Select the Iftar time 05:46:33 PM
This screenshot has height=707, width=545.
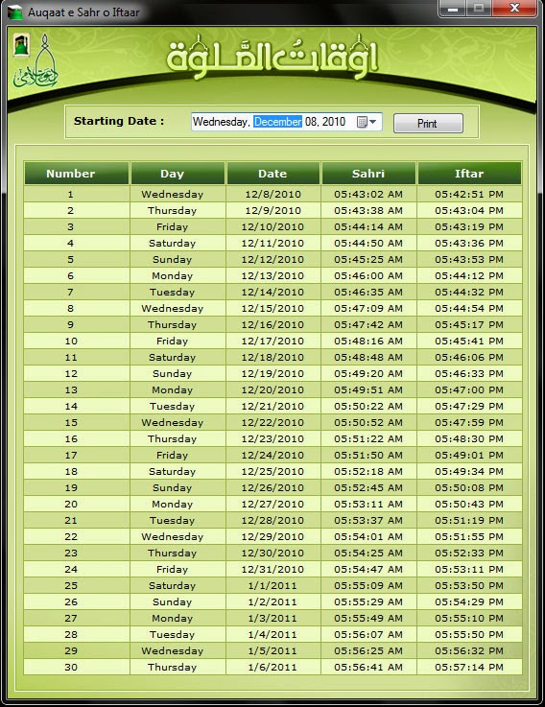coord(469,373)
